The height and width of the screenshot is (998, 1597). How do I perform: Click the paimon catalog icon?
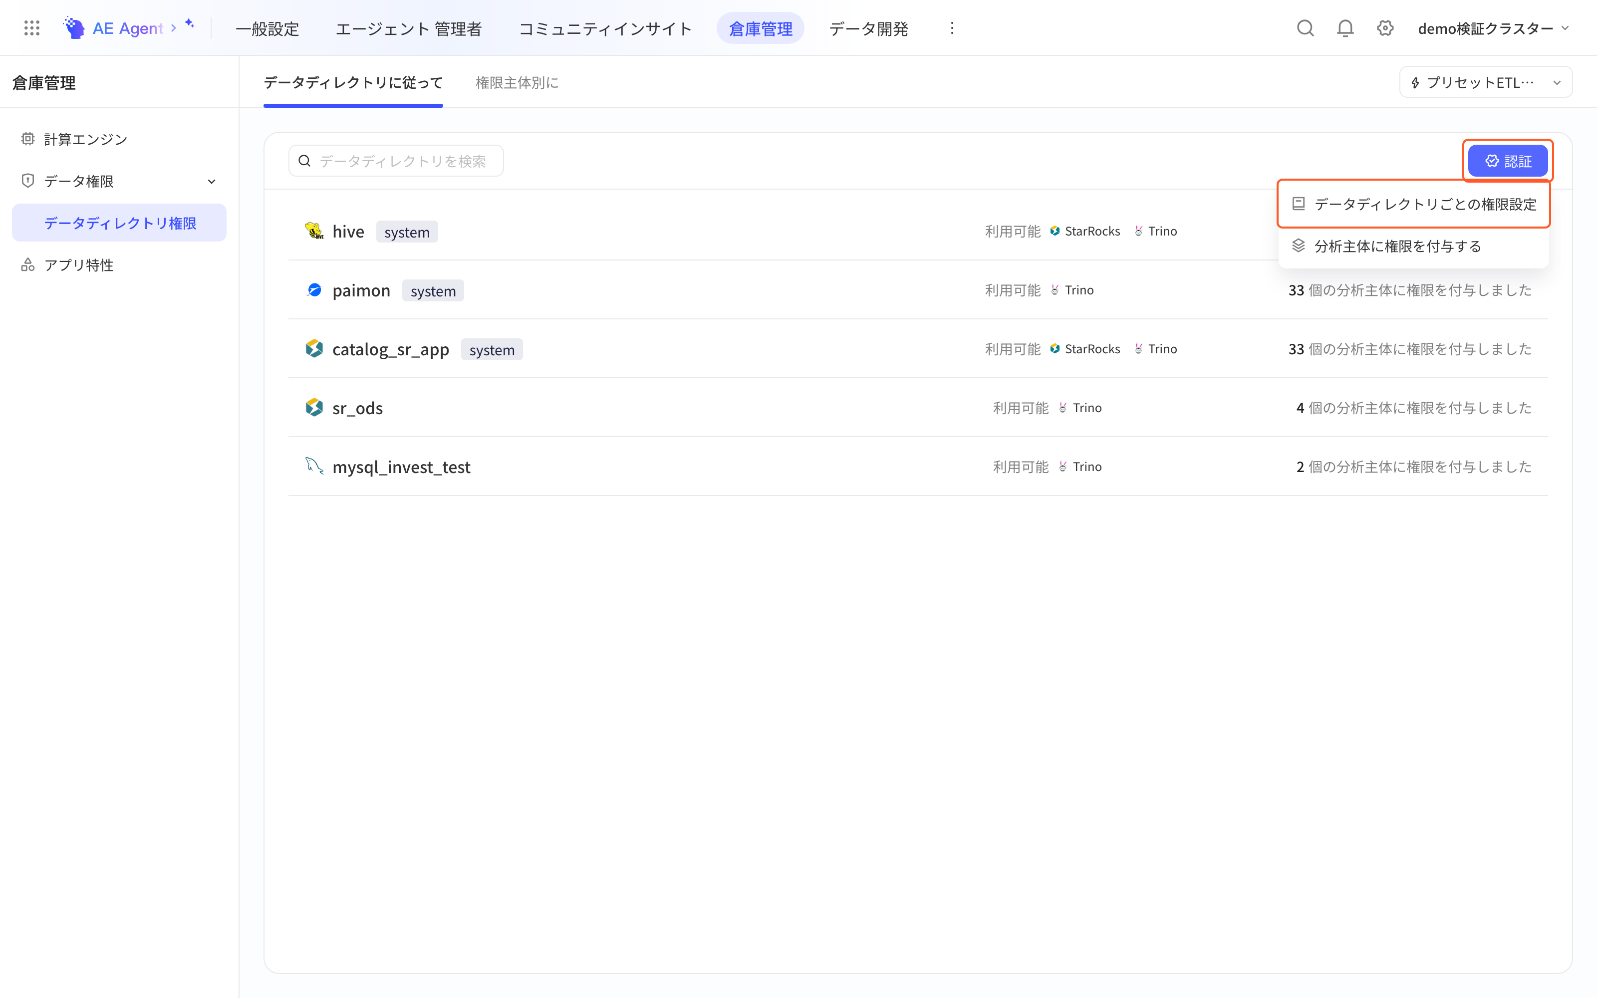[x=314, y=290]
